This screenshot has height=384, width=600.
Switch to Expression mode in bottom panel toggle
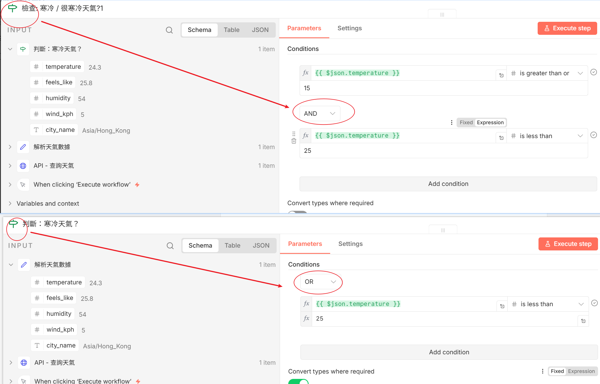click(581, 371)
